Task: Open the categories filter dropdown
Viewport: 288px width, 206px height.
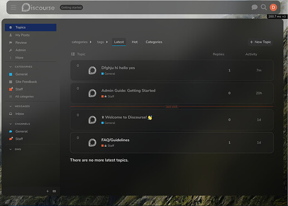Action: pyautogui.click(x=81, y=42)
